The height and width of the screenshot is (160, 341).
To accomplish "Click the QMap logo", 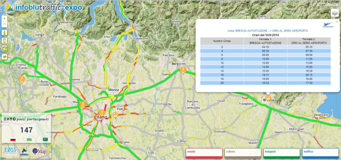I will (x=39, y=152).
